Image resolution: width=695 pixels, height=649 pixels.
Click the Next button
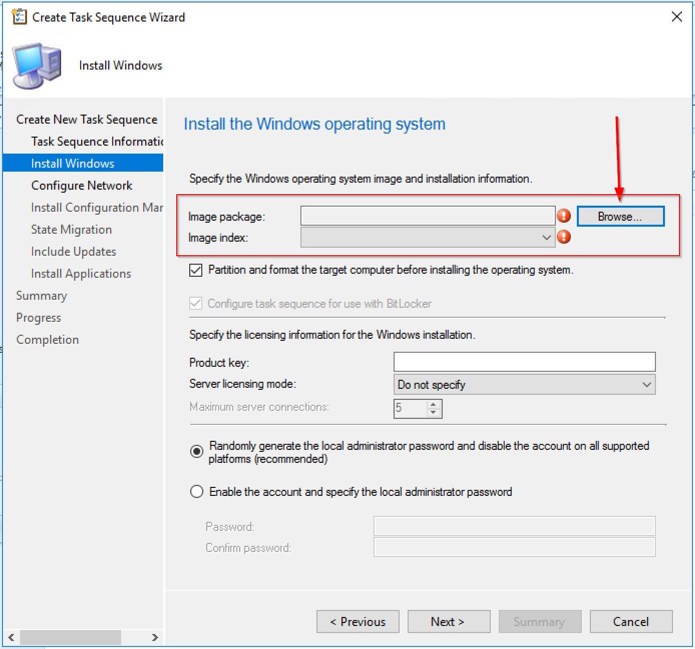[x=448, y=621]
